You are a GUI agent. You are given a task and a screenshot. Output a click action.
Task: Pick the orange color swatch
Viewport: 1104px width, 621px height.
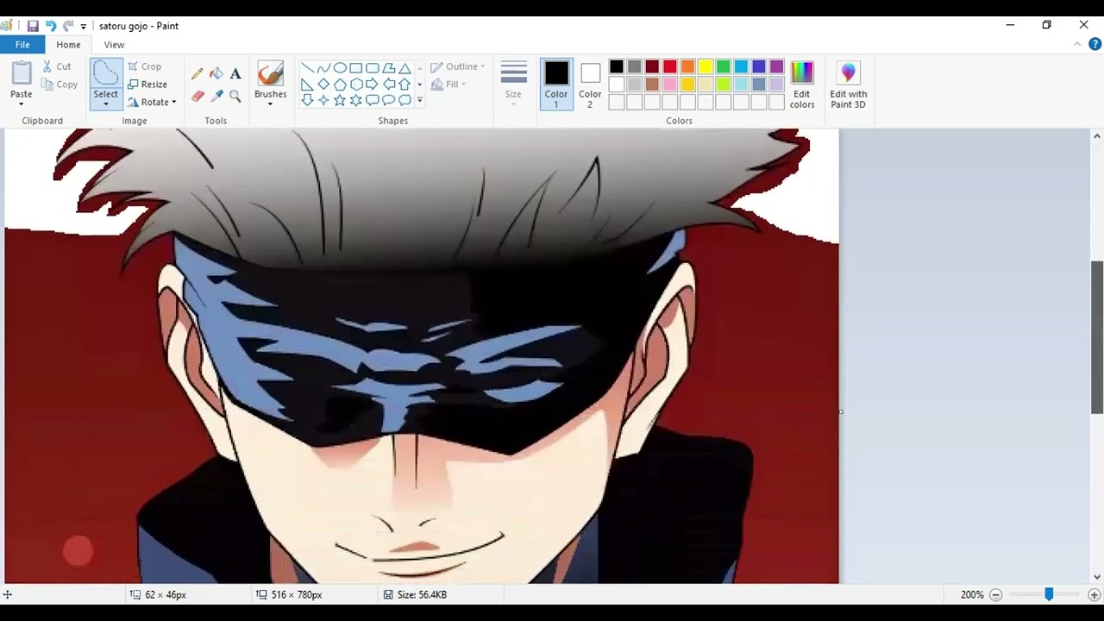(x=687, y=66)
